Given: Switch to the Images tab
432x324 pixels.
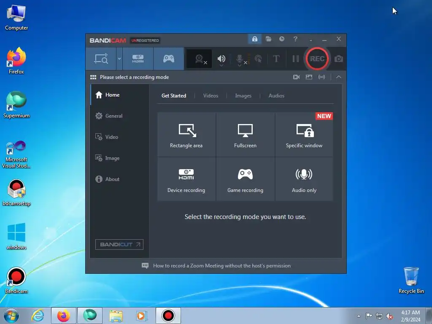Looking at the screenshot, I should (x=243, y=96).
